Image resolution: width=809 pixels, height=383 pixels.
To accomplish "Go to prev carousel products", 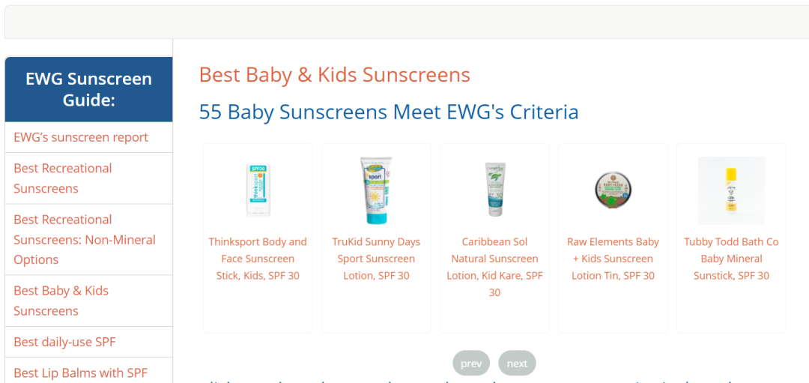I will [471, 364].
